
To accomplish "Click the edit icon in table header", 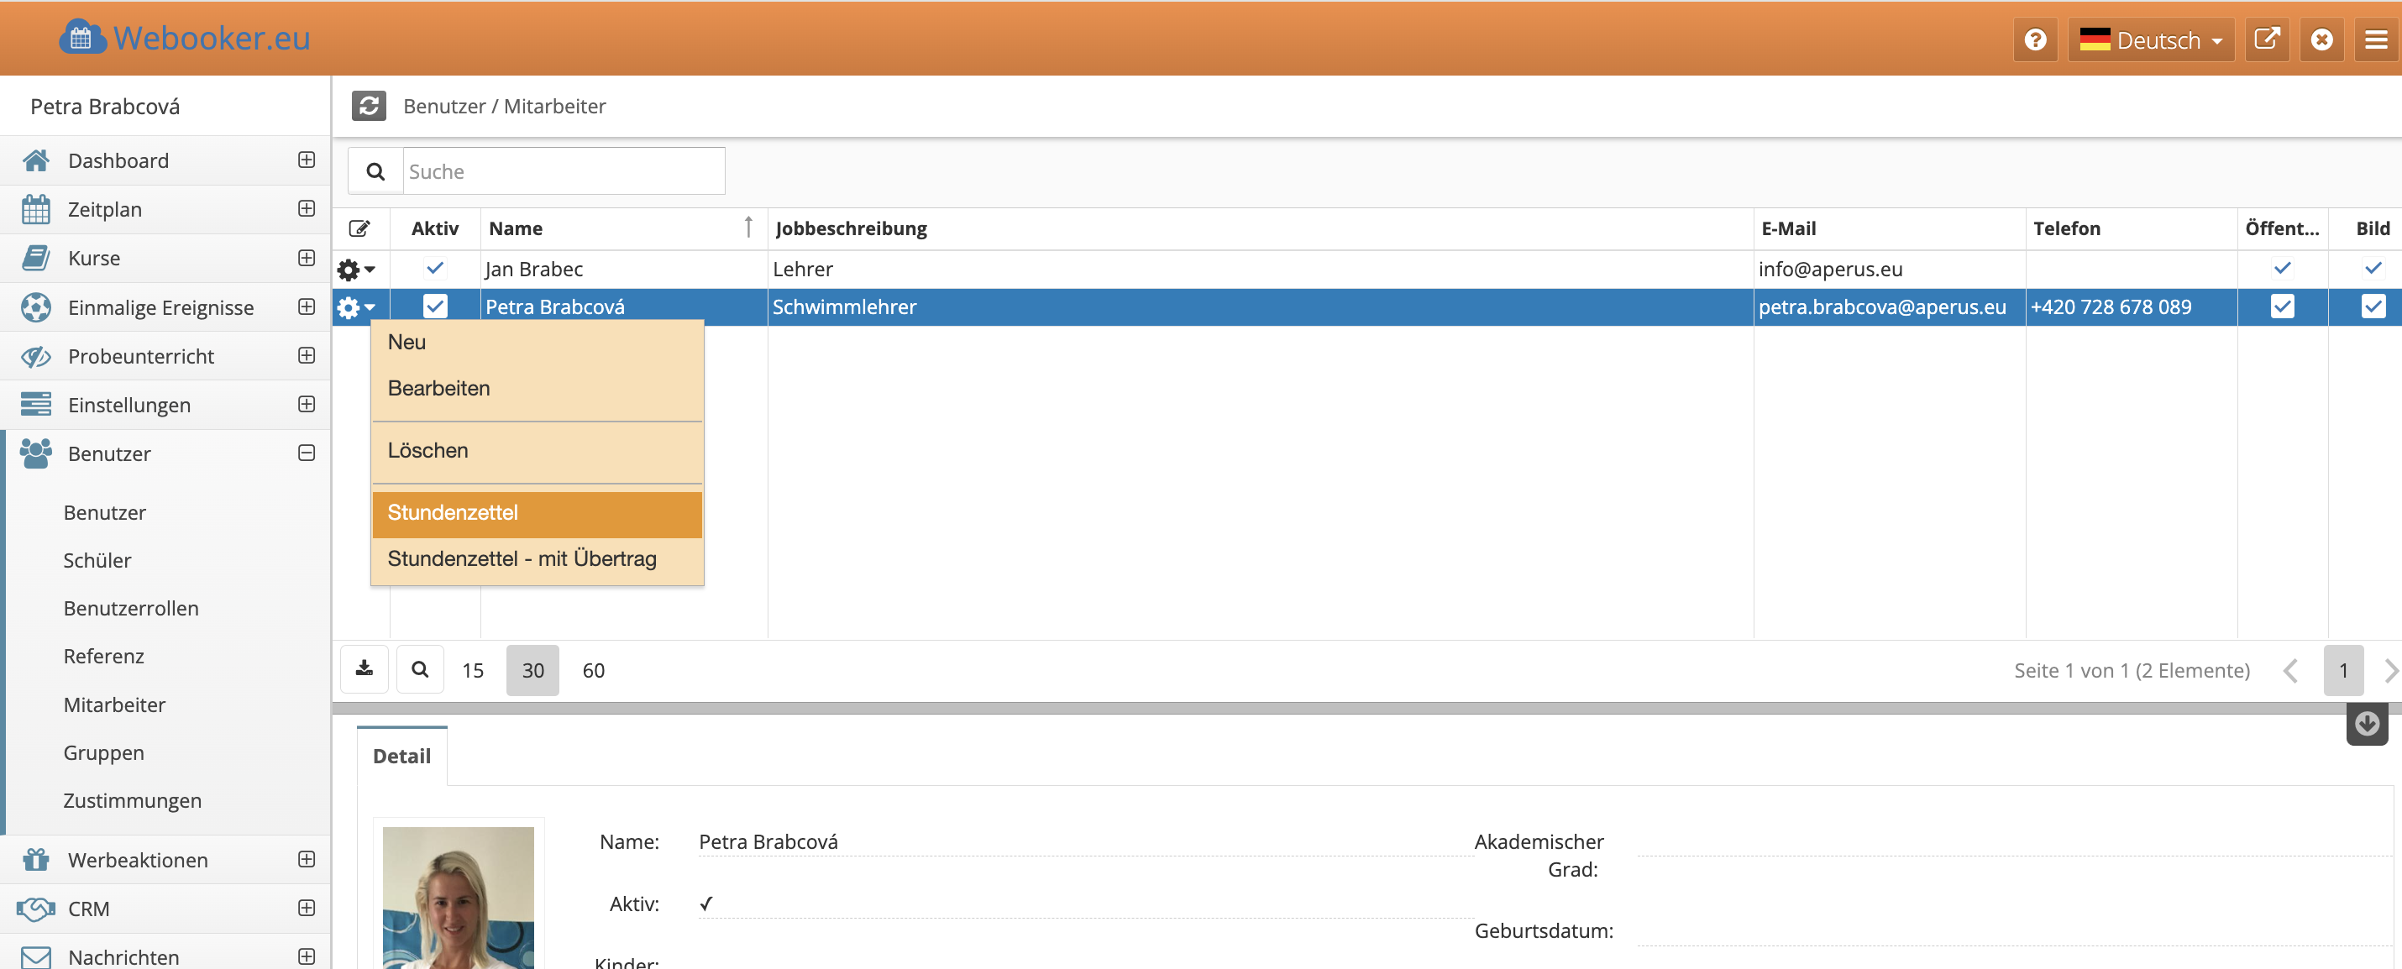I will 359,228.
